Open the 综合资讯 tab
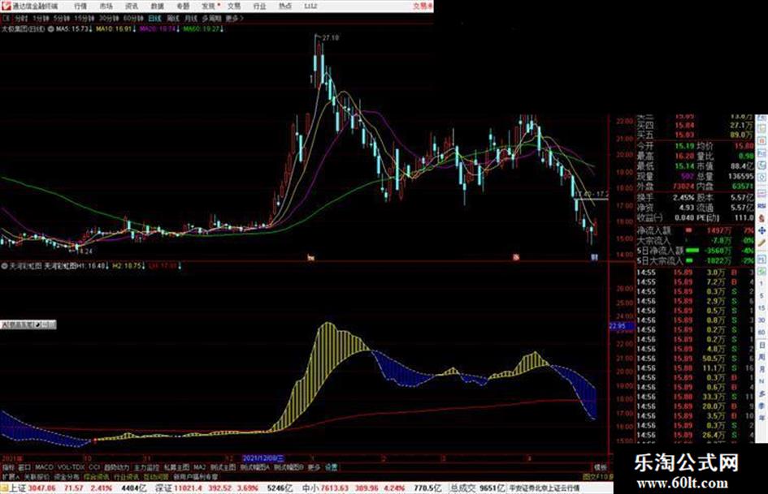Image resolution: width=768 pixels, height=494 pixels. (x=97, y=476)
